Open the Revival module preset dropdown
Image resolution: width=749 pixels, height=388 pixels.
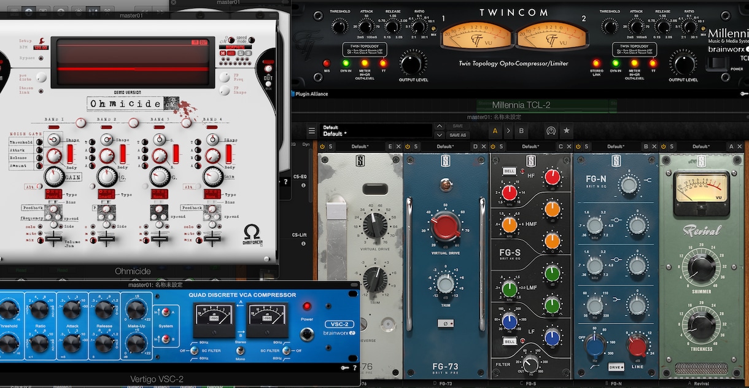702,147
